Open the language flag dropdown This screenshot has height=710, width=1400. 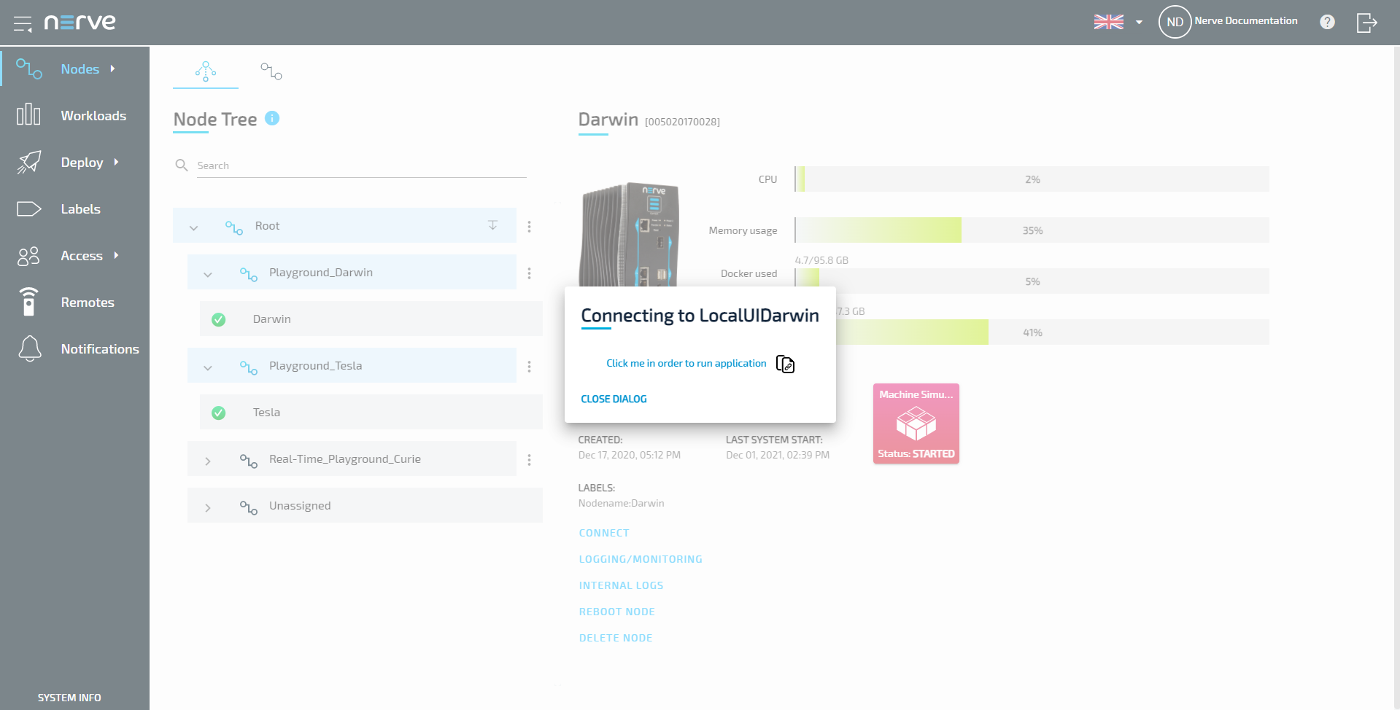click(1118, 22)
